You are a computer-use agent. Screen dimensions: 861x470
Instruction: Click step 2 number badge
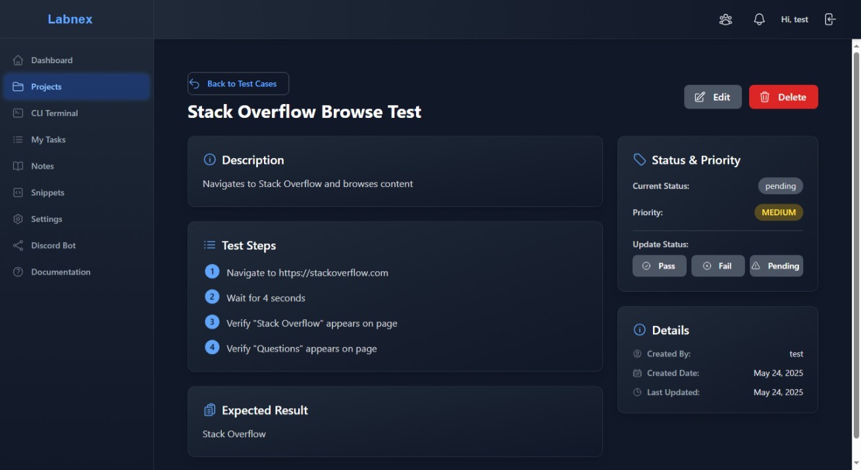(x=212, y=297)
